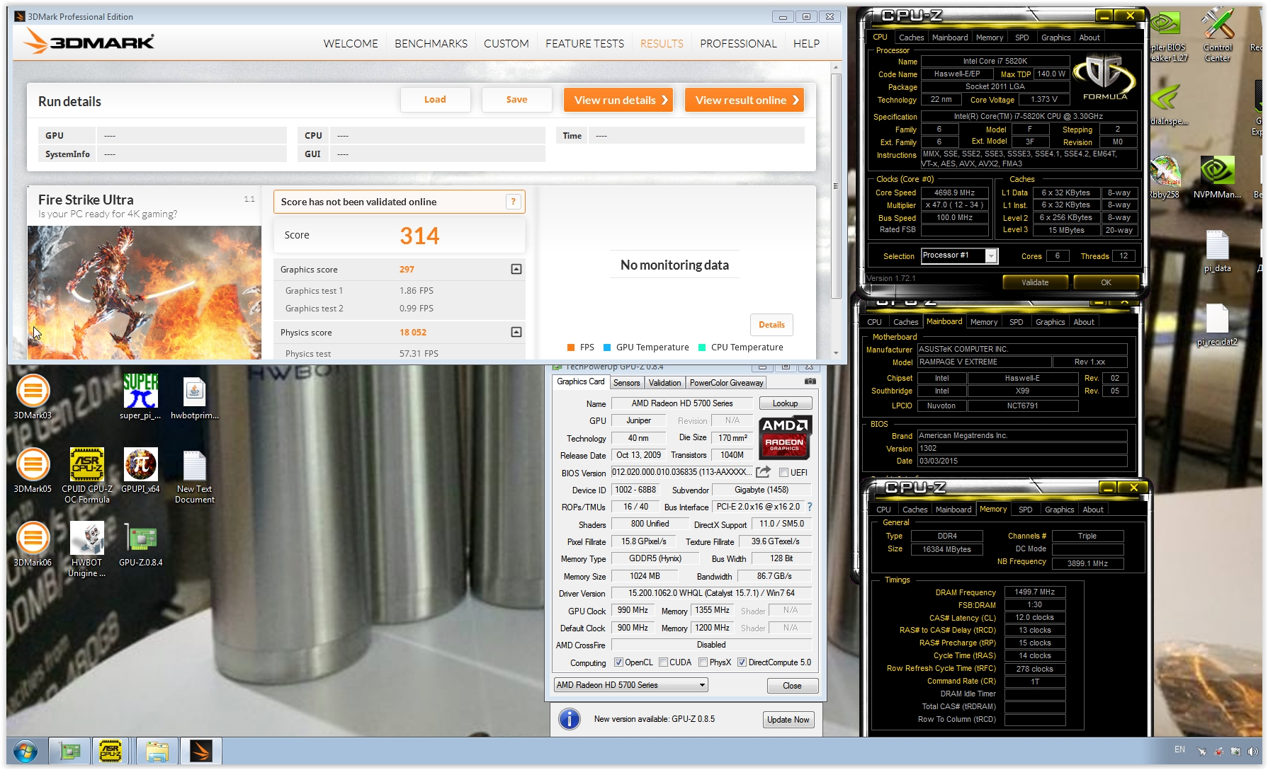
Task: Click View run details button
Action: click(618, 100)
